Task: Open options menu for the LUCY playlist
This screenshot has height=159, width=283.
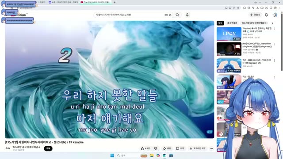Action: (x=275, y=29)
